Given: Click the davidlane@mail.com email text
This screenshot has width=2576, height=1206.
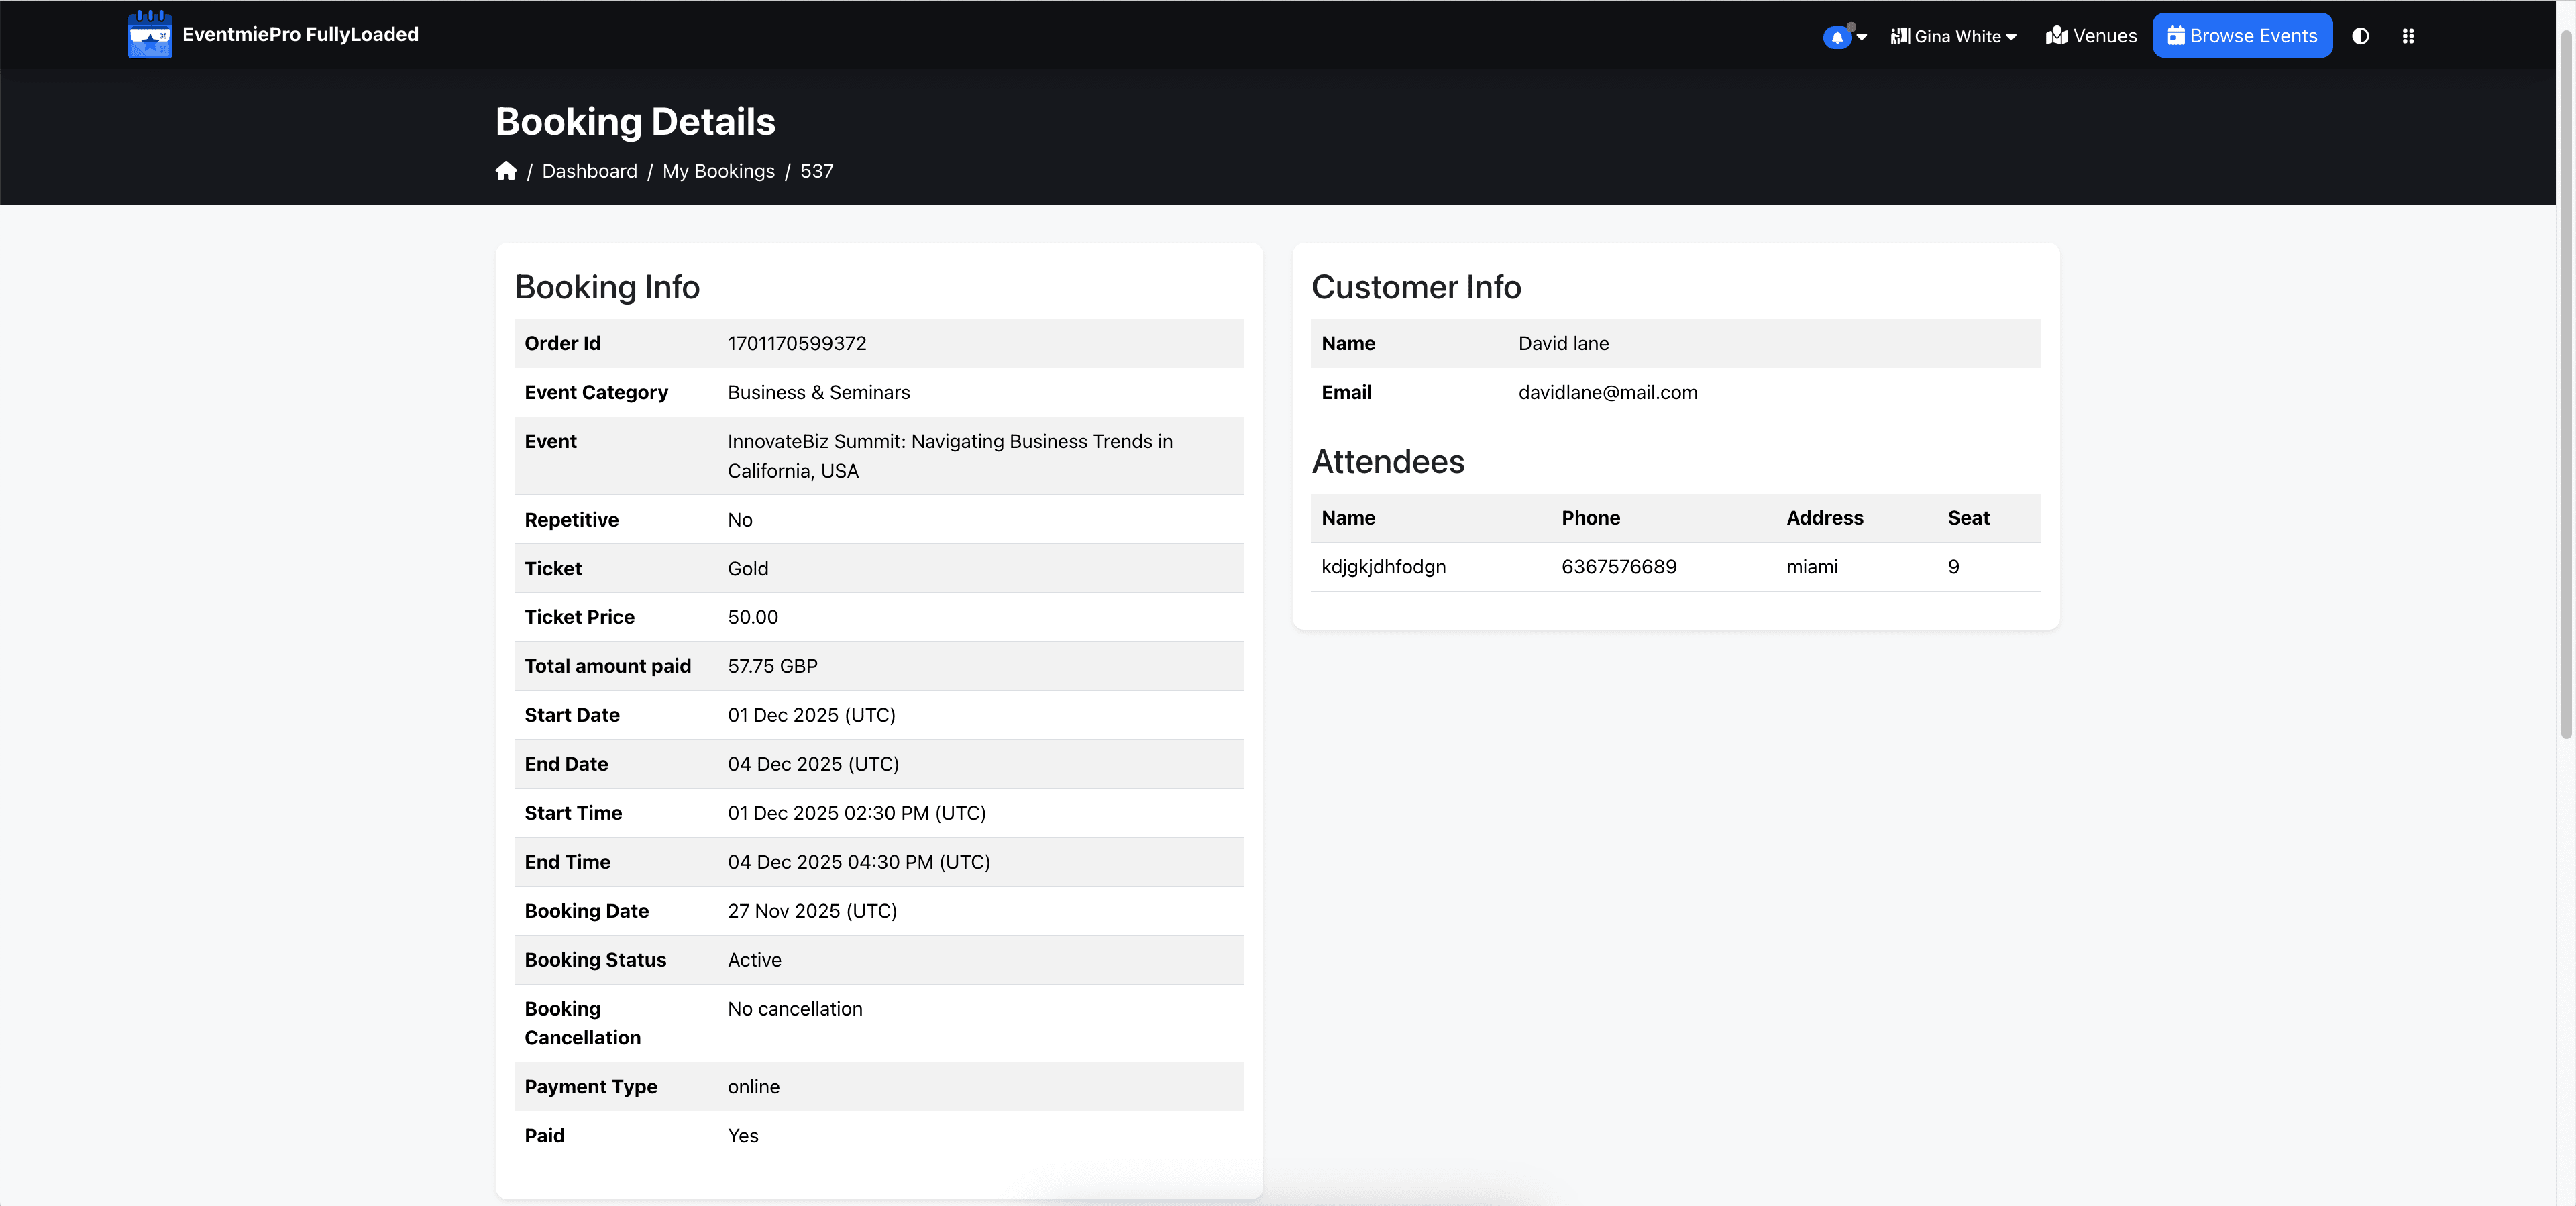Looking at the screenshot, I should pyautogui.click(x=1607, y=392).
